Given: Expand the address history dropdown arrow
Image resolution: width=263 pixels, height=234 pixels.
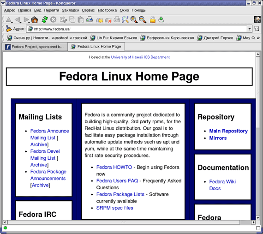Looking at the screenshot, I should pyautogui.click(x=250, y=29).
